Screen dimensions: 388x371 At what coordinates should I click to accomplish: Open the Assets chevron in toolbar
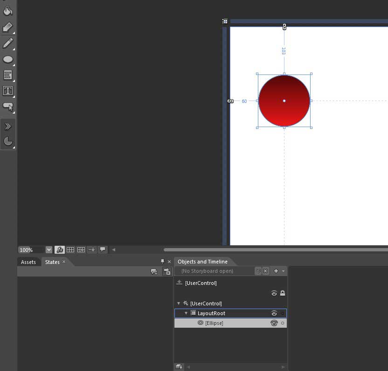pos(7,127)
